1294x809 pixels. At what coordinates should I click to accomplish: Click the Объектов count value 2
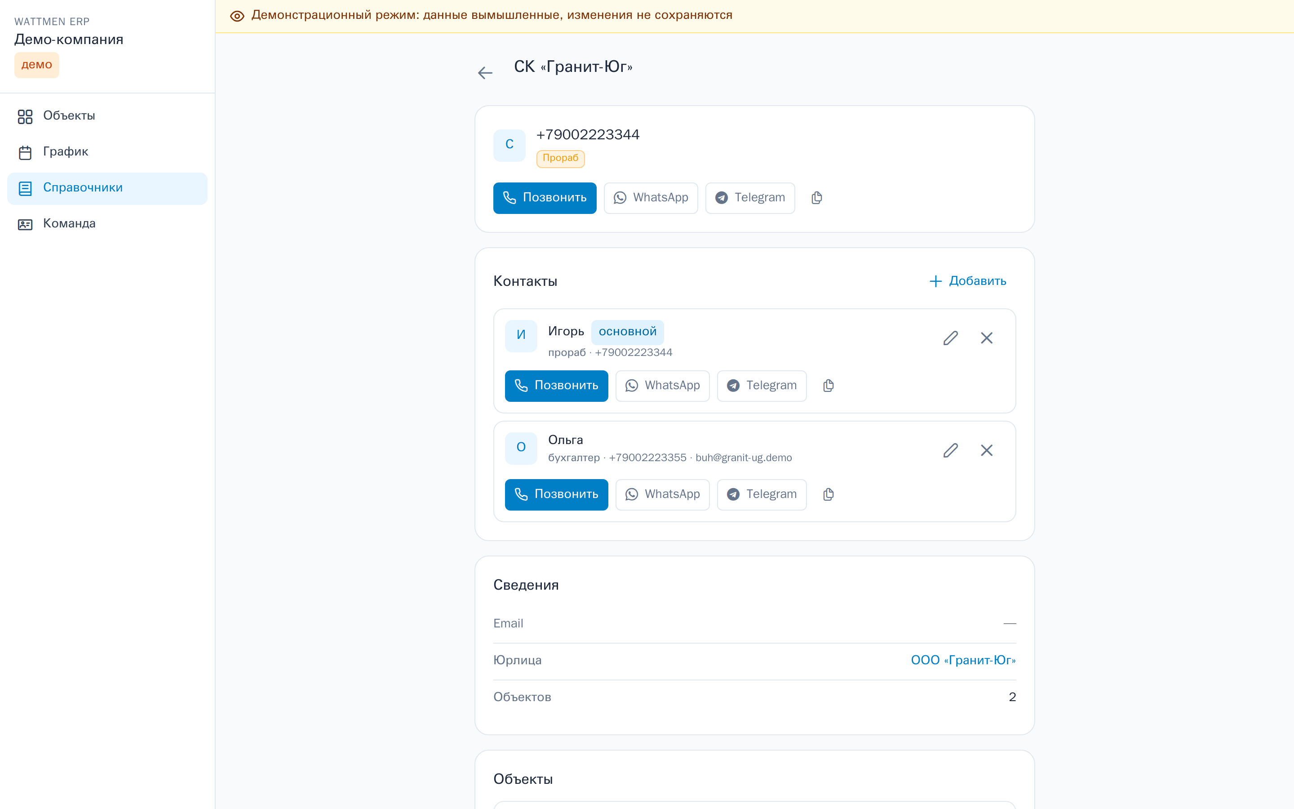(1012, 697)
